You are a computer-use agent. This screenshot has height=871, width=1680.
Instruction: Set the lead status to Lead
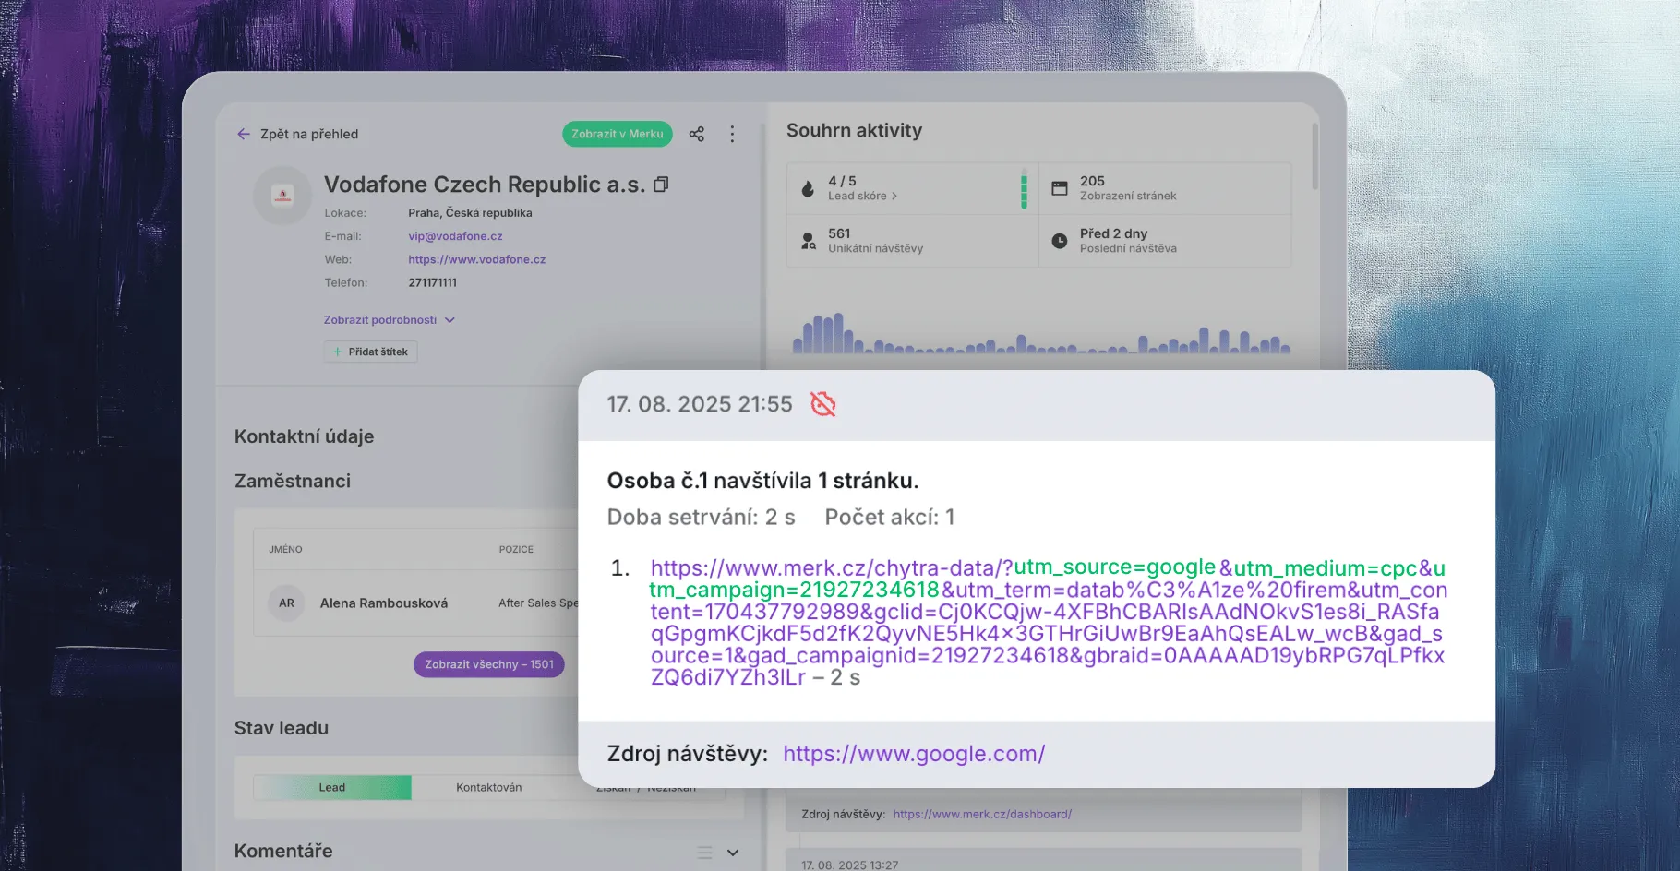332,787
